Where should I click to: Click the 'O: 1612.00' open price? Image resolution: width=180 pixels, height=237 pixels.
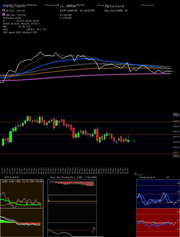pos(87,11)
